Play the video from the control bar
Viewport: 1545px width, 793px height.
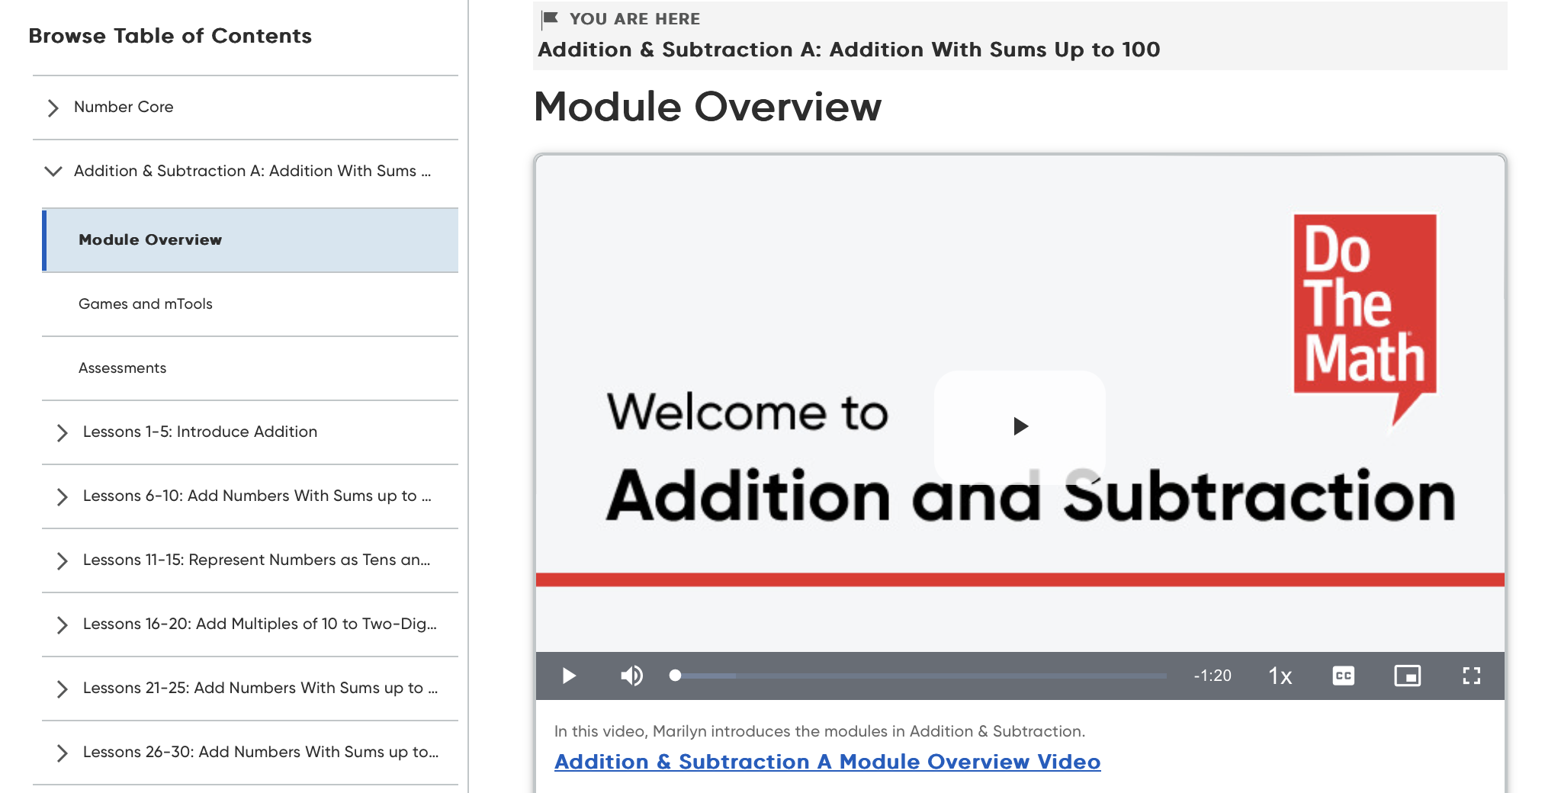(x=569, y=676)
